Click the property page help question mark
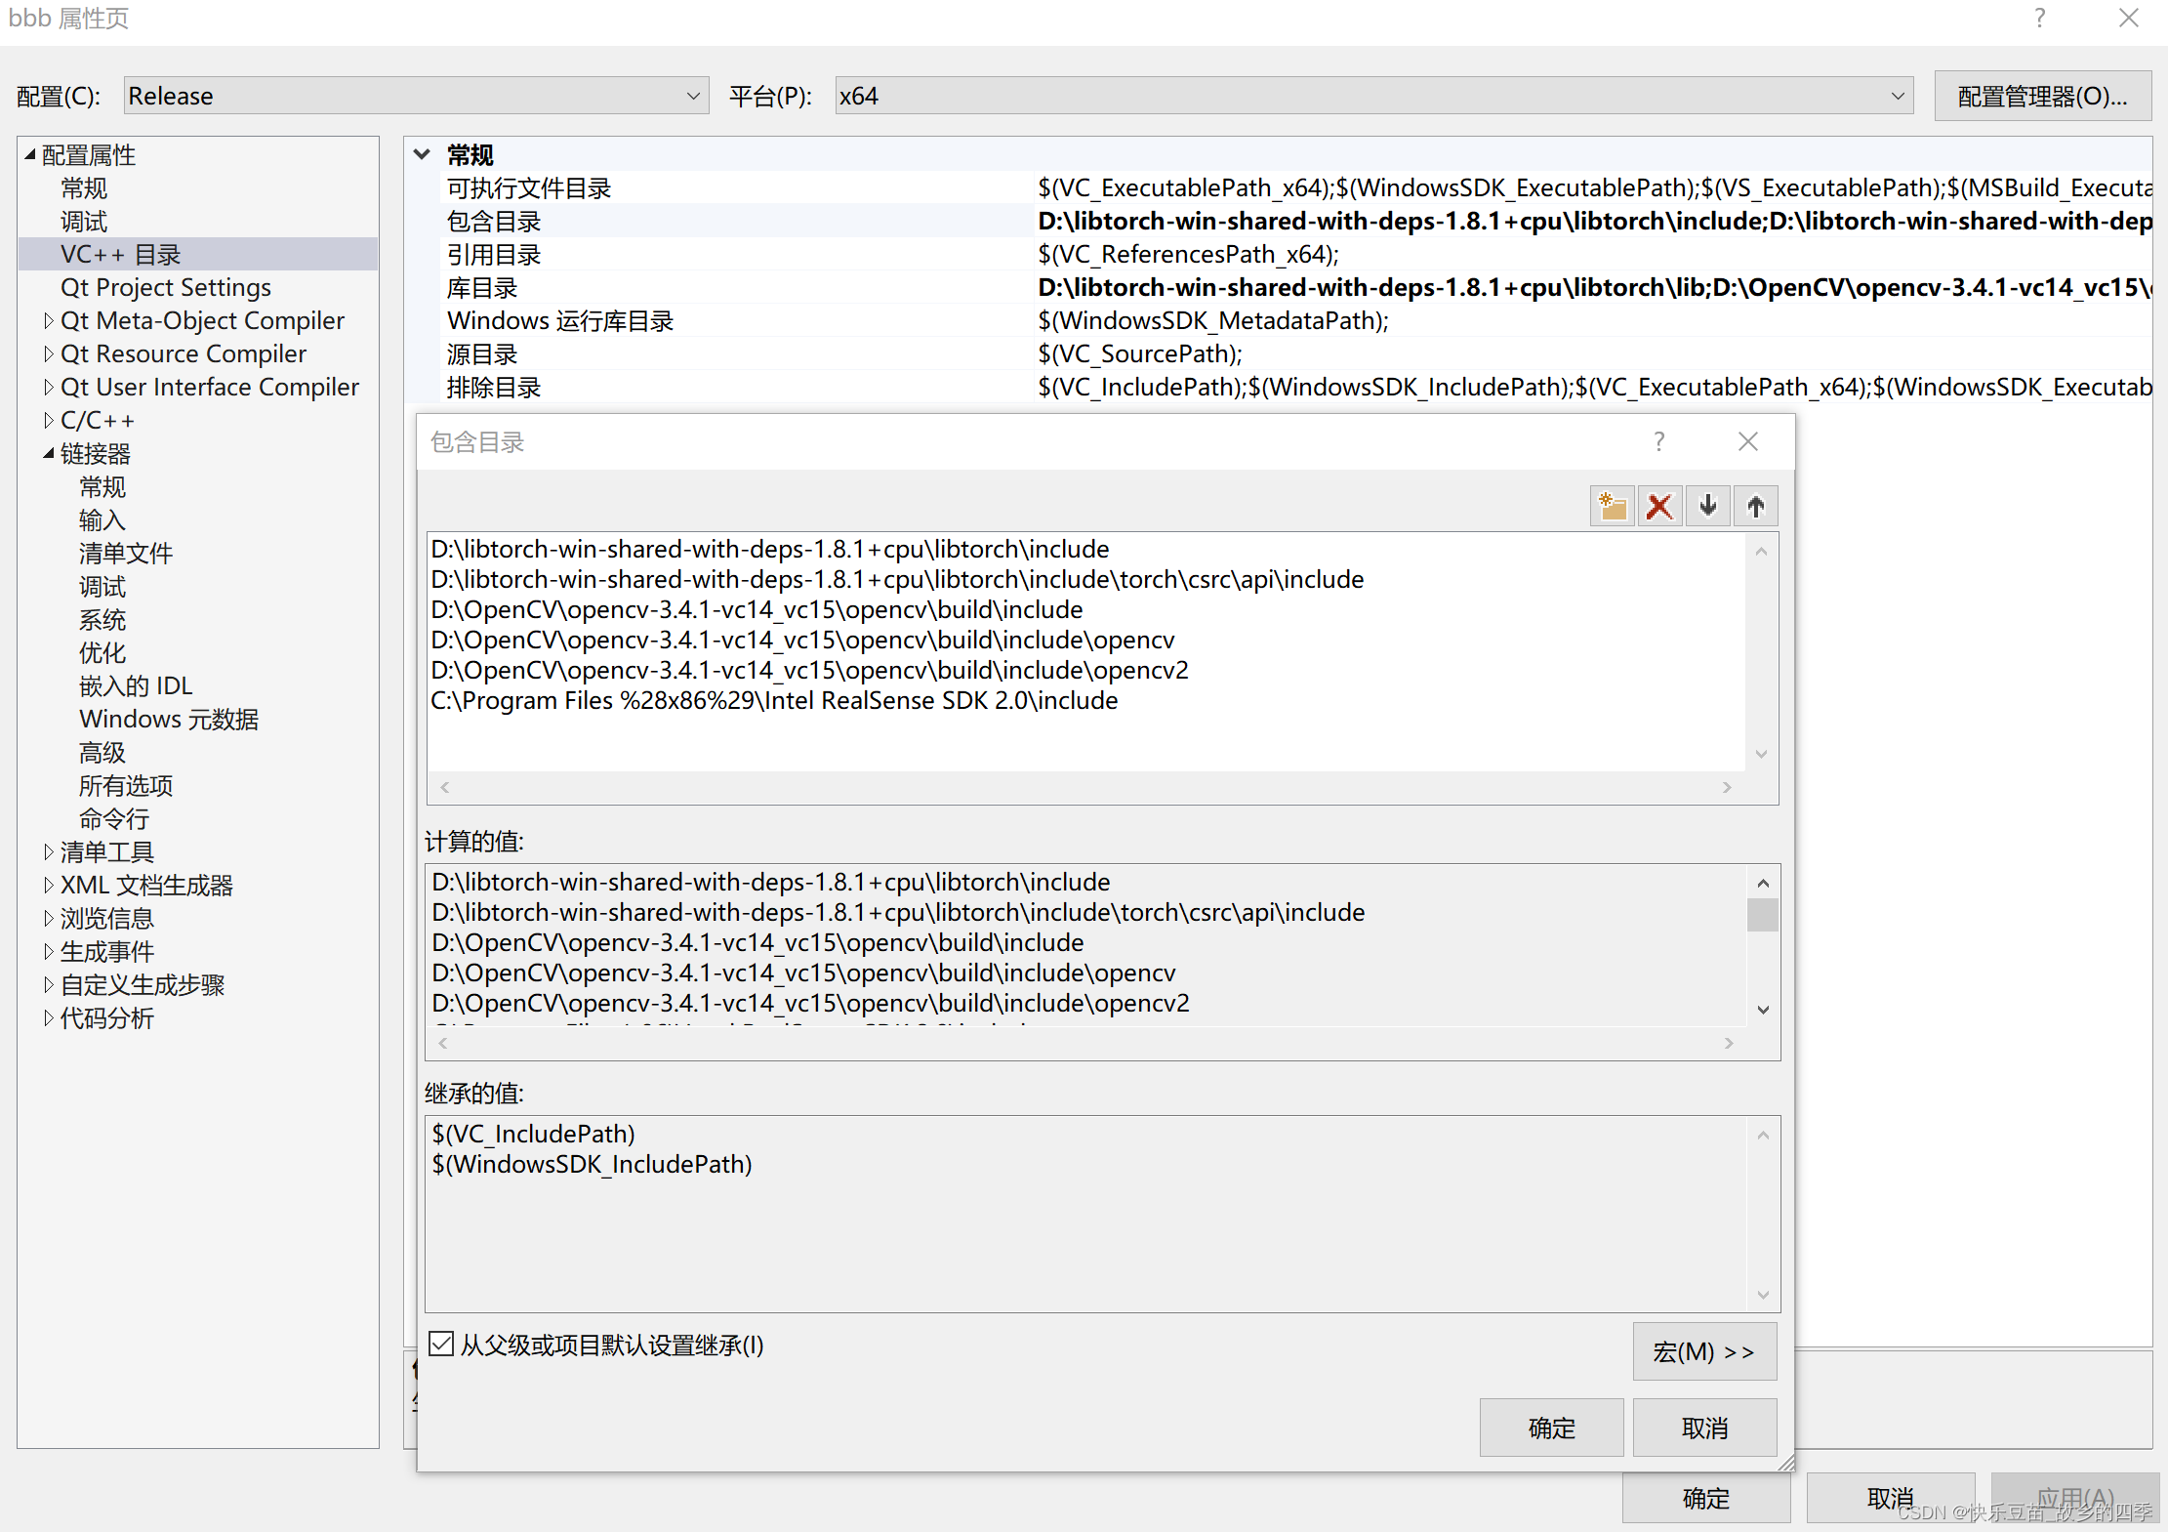 2039,18
